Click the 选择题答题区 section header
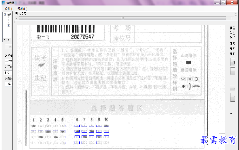Image resolution: width=239 pixels, height=150 pixels. 117,108
